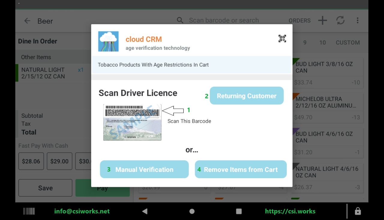Click the green Pay button
Screen dimensions: 384x220
tap(102, 188)
